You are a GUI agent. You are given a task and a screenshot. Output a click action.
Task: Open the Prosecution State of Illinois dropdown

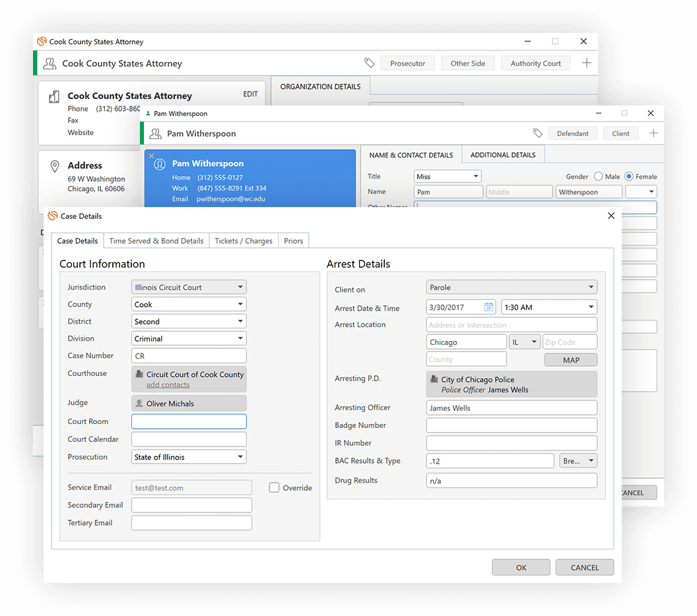coord(189,457)
